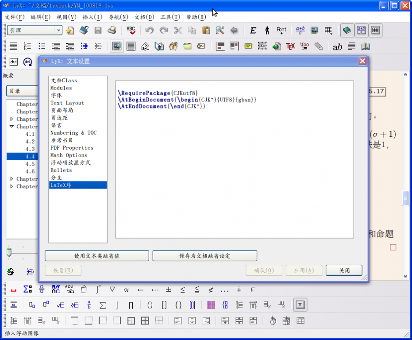Viewport: 412px width, 340px height.
Task: Insert a fraction from the math toolbar
Action: [89, 305]
